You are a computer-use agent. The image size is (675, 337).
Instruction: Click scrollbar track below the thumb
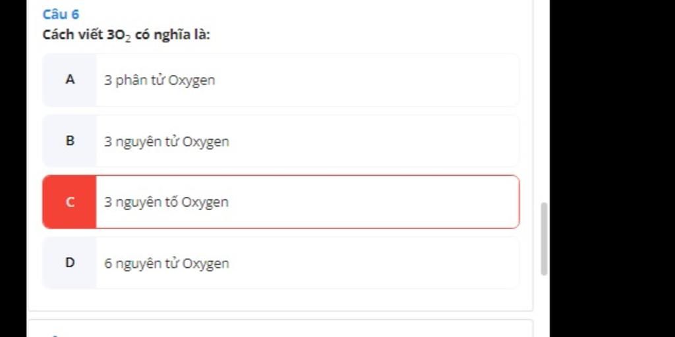pyautogui.click(x=544, y=305)
